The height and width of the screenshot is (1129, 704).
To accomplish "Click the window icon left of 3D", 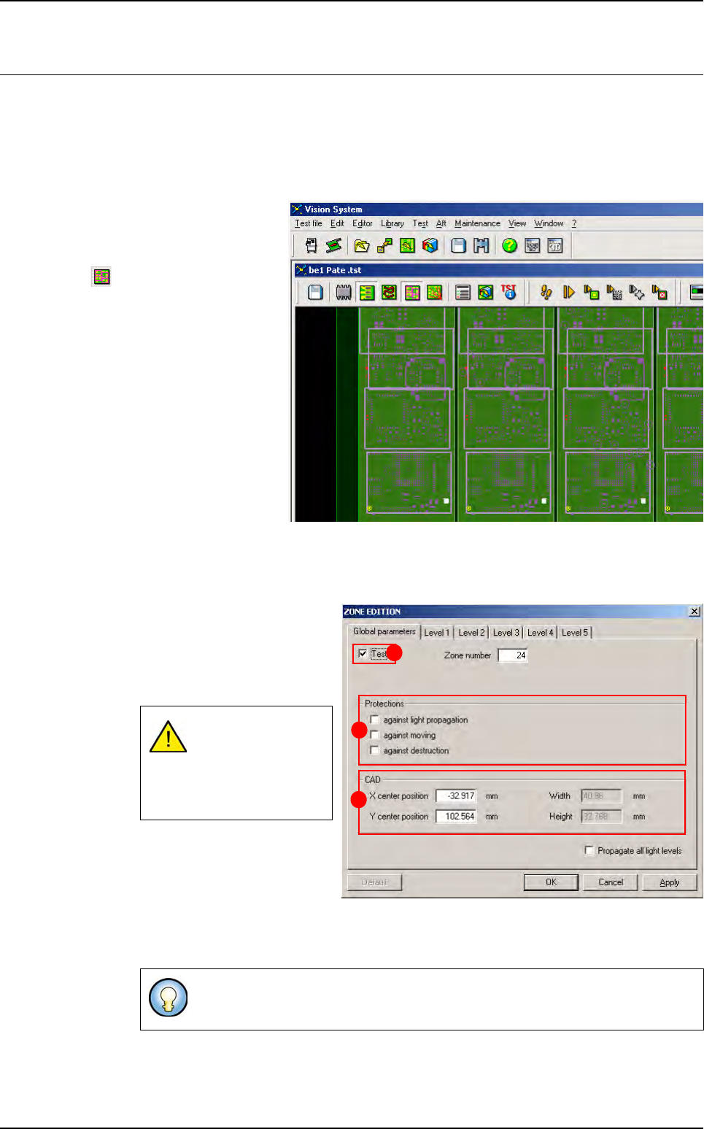I will pos(533,246).
